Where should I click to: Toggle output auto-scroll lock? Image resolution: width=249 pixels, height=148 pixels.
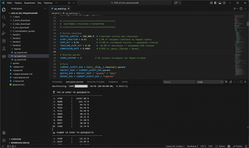click(231, 82)
